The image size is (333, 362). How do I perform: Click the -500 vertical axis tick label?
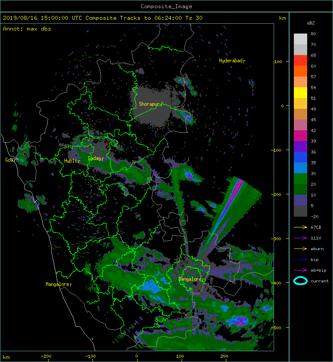coord(276,328)
